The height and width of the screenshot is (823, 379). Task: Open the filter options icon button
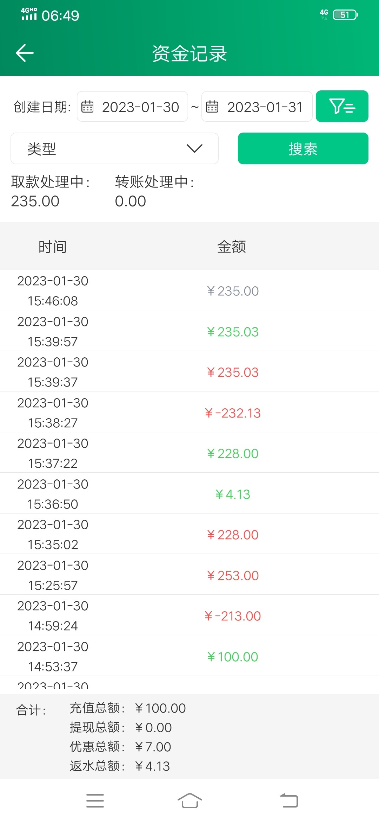click(342, 106)
